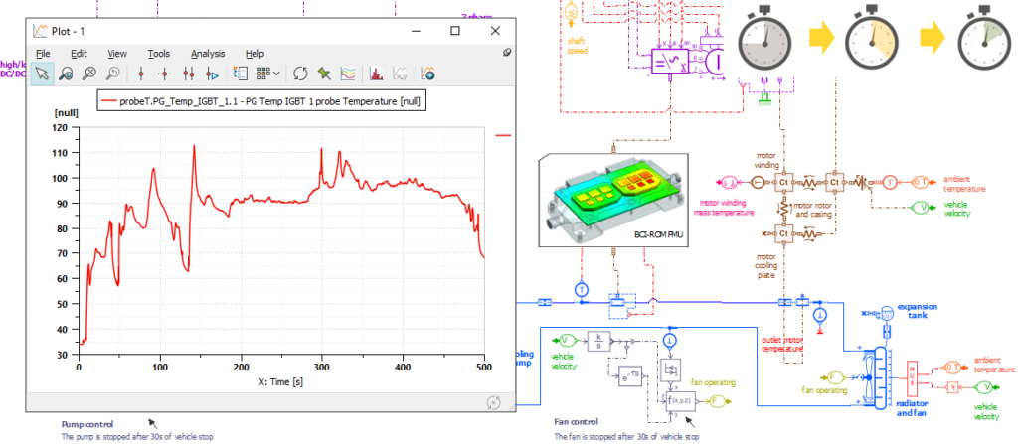Select the f(x,y,z) function block
Viewport: 1018px width, 444px height.
pyautogui.click(x=680, y=402)
